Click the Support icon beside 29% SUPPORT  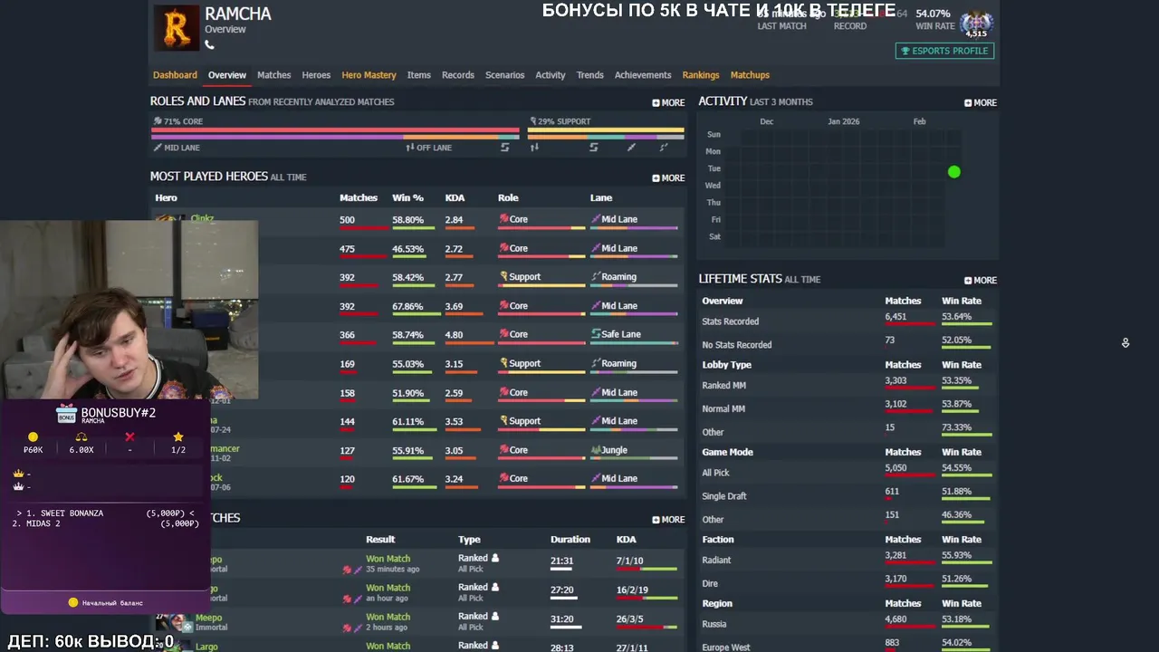coord(532,121)
